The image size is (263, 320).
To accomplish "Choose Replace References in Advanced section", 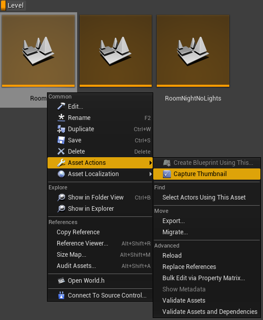I will [189, 267].
